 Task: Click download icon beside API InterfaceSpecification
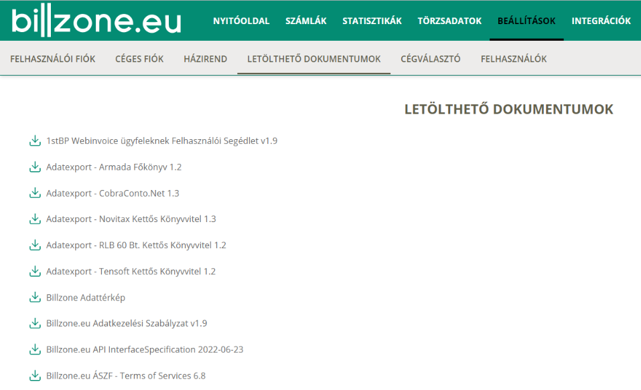(35, 350)
